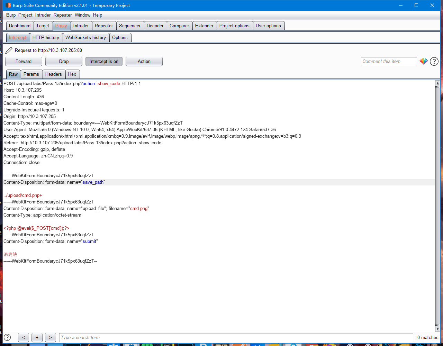This screenshot has width=443, height=346.
Task: Open the Comparer tab
Action: coord(179,26)
